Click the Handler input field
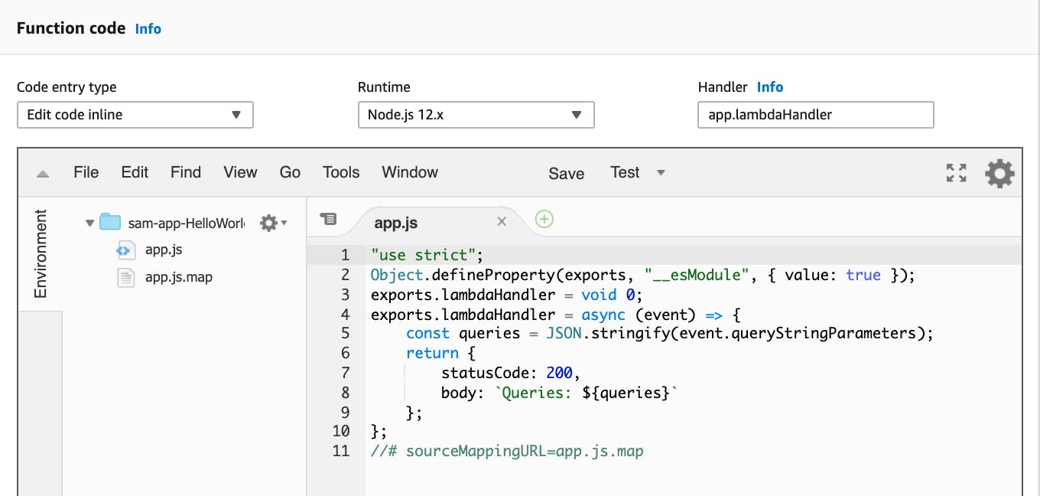The height and width of the screenshot is (496, 1040). pyautogui.click(x=815, y=115)
